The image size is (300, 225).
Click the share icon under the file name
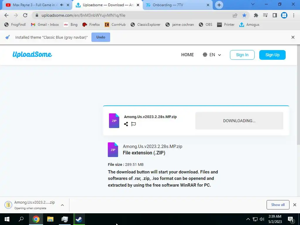(126, 124)
